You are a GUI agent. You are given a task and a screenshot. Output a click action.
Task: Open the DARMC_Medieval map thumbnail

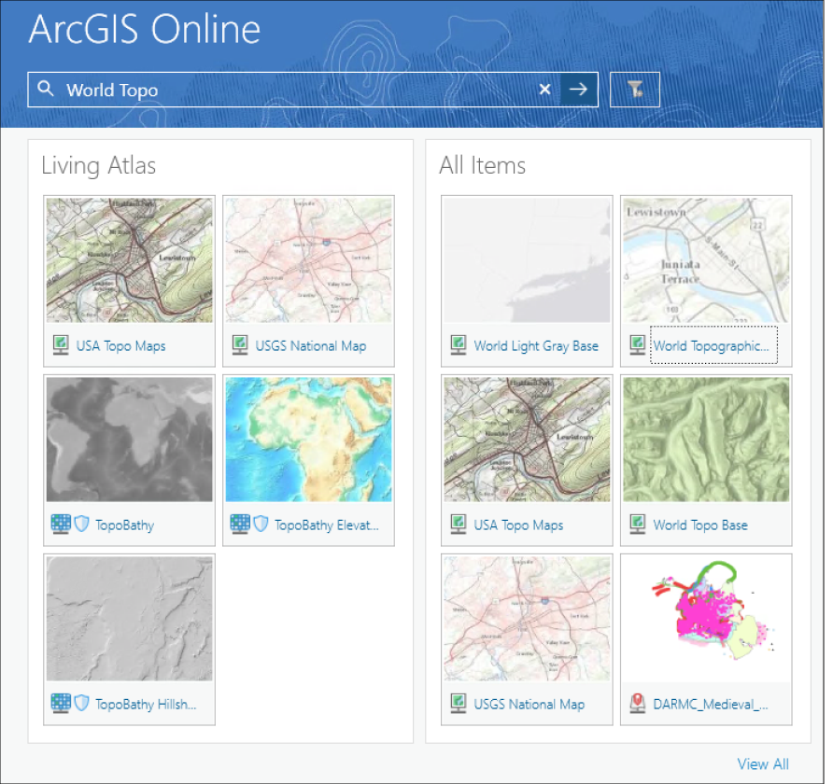[706, 618]
